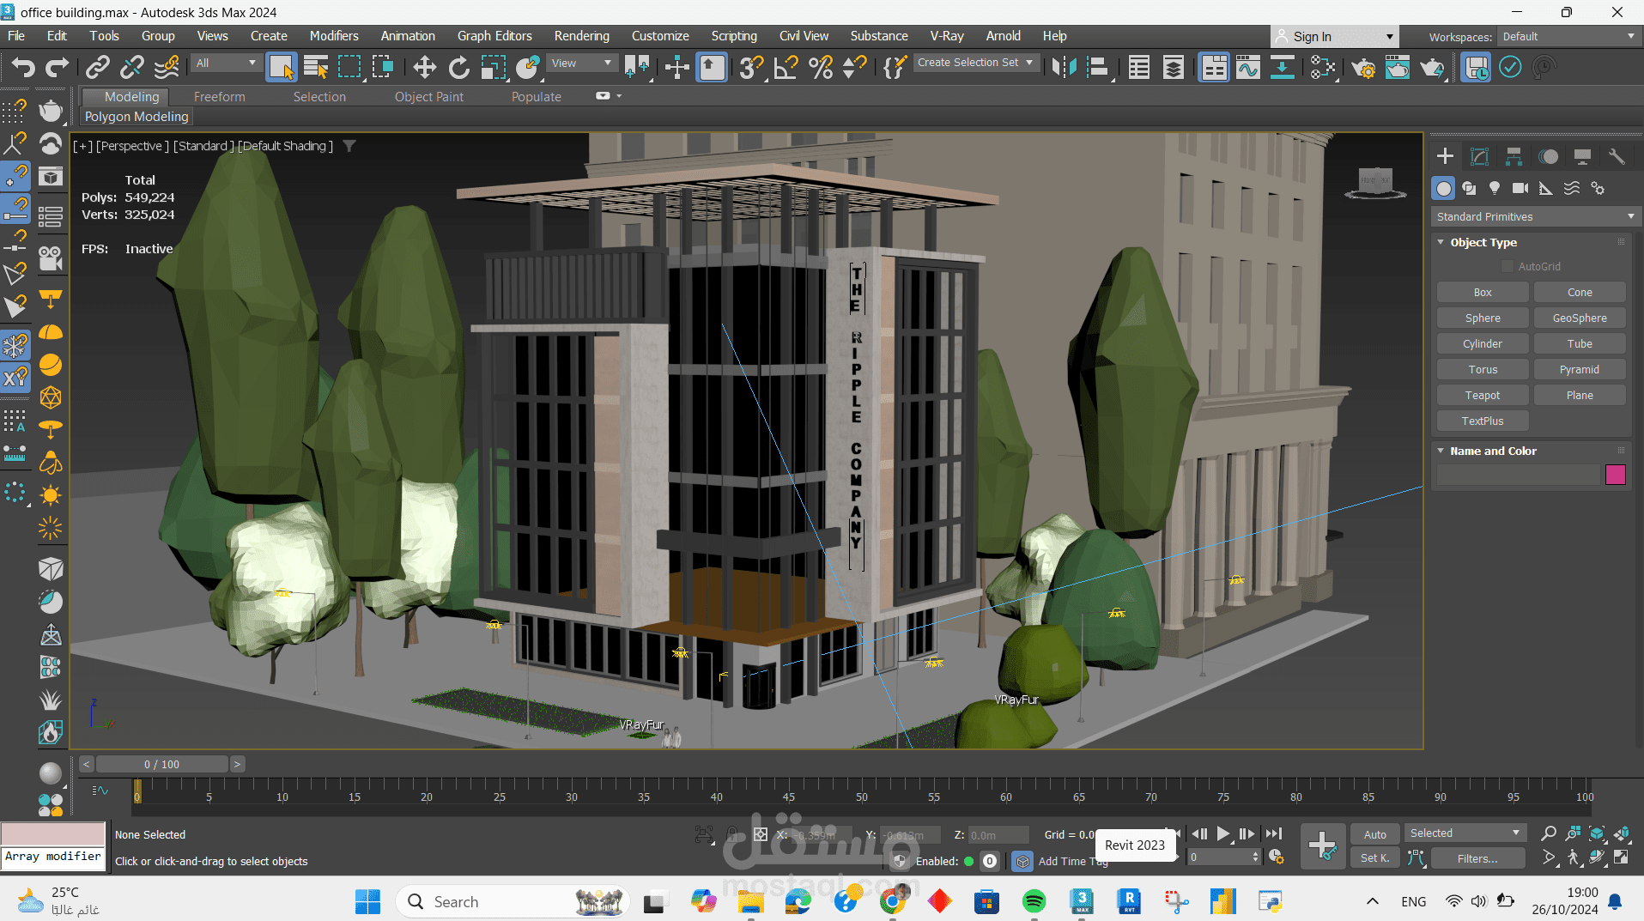Toggle Auto key mode

pyautogui.click(x=1375, y=834)
